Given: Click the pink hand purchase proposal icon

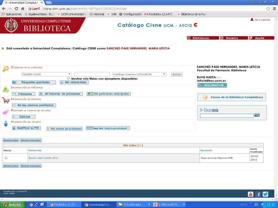Looking at the screenshot, I should 6,112.
